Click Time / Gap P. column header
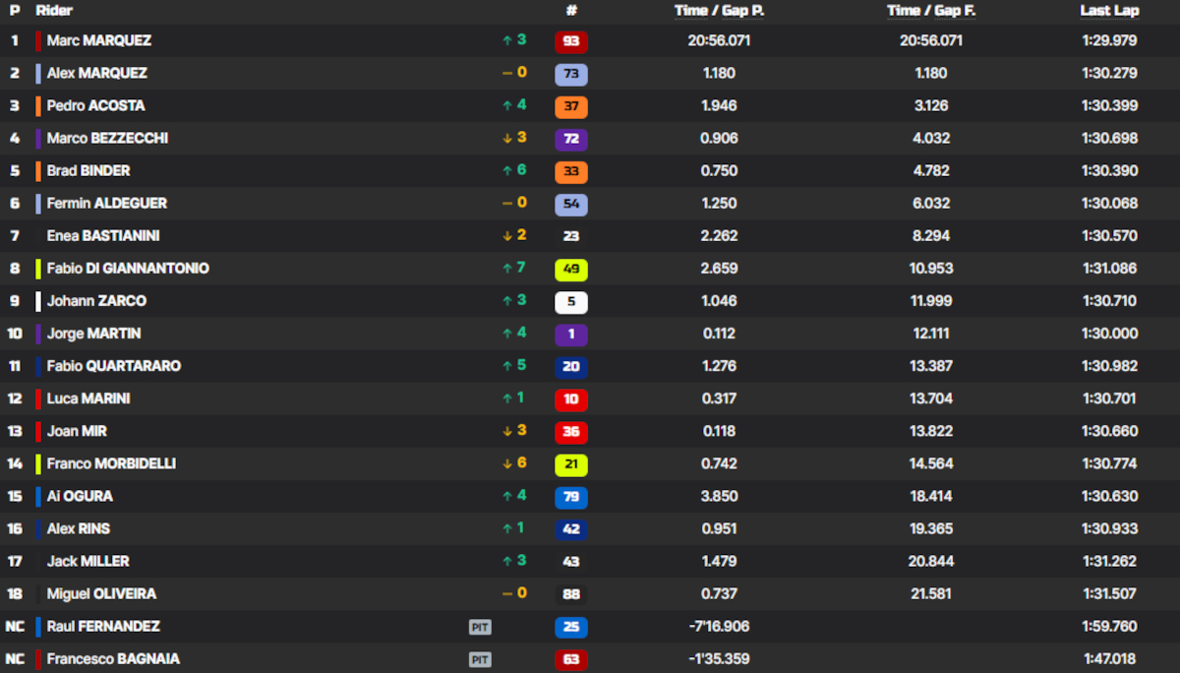Screen dimensions: 1180x673 [720, 10]
